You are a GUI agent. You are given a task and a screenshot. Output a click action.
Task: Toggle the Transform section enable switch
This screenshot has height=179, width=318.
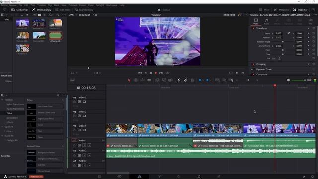point(253,28)
